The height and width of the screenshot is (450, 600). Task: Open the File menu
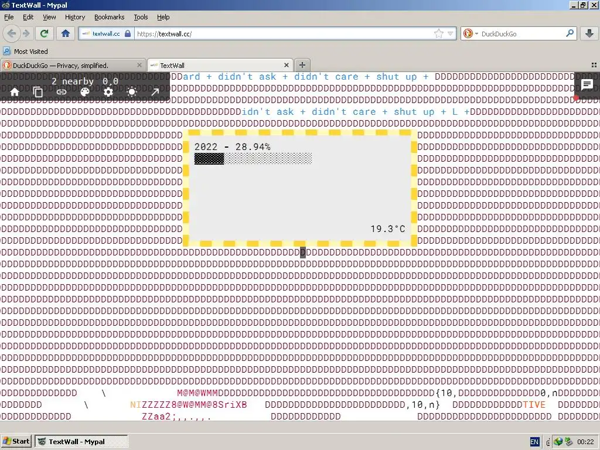pyautogui.click(x=9, y=17)
